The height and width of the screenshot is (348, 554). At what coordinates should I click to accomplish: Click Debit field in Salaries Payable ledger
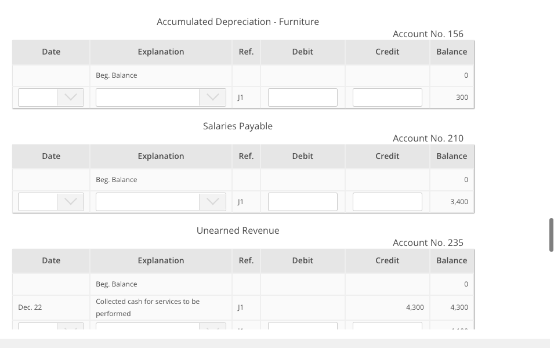tap(303, 202)
